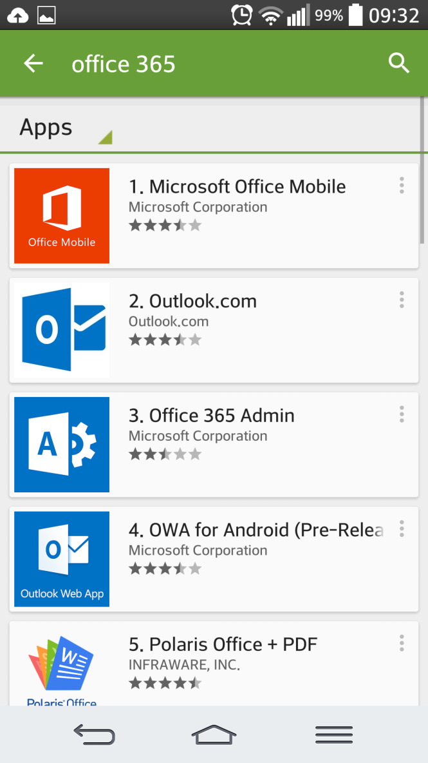
Task: Tap the Android home navigation button
Action: pos(214,734)
